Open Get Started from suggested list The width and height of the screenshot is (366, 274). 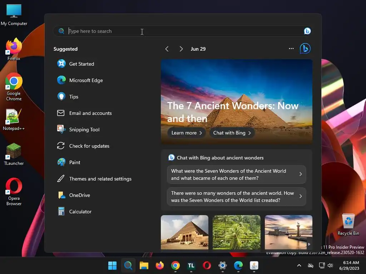(76, 64)
